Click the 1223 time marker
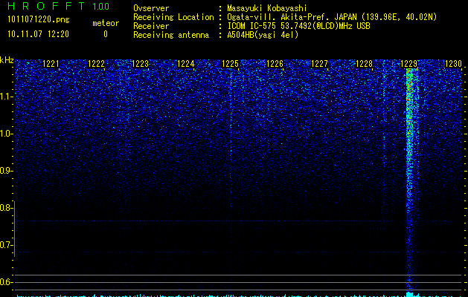 point(141,63)
